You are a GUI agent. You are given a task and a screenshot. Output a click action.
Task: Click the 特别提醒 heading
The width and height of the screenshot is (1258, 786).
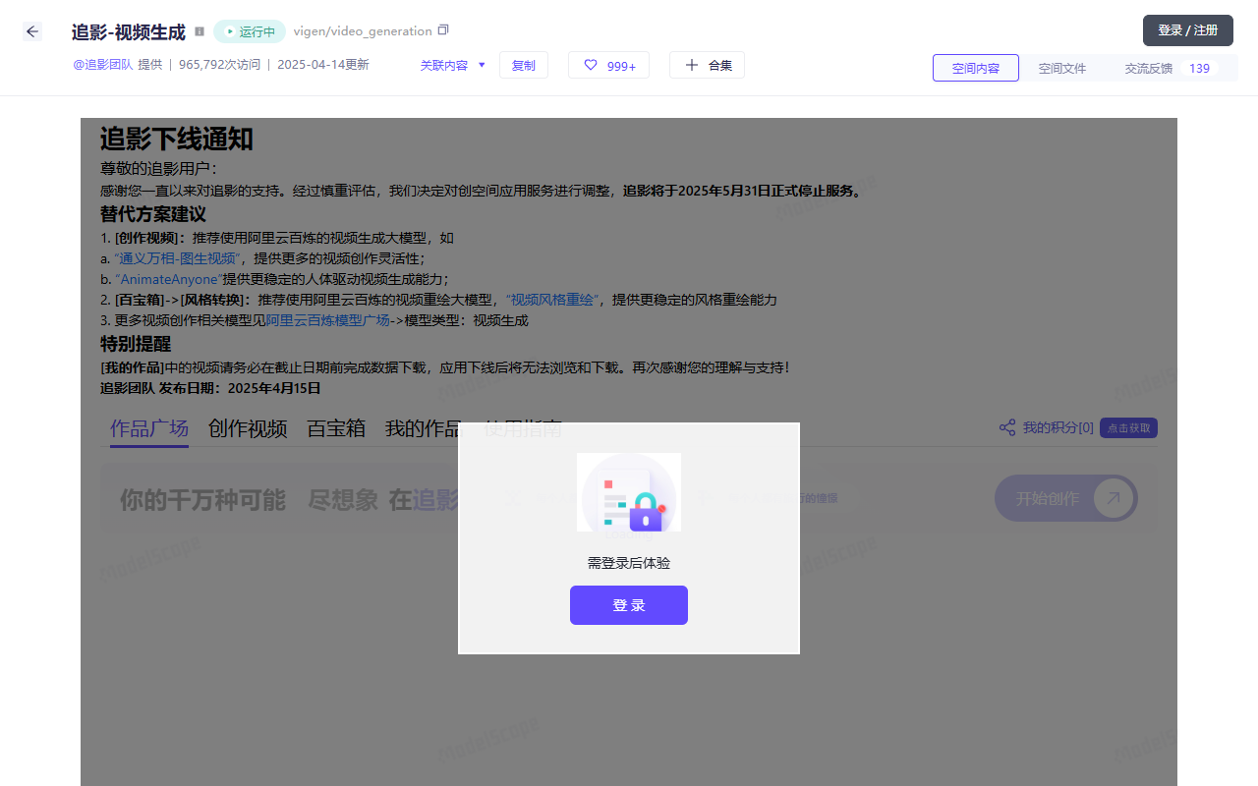(x=136, y=344)
